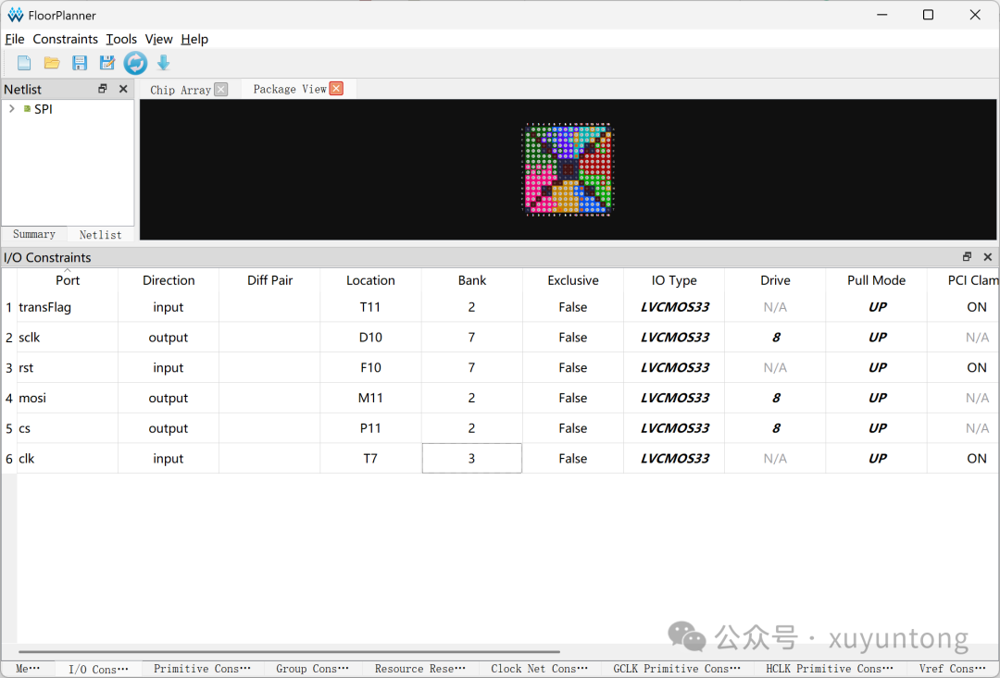Click the horizontal scrollbar of constraints table
Image resolution: width=1000 pixels, height=678 pixels.
289,652
